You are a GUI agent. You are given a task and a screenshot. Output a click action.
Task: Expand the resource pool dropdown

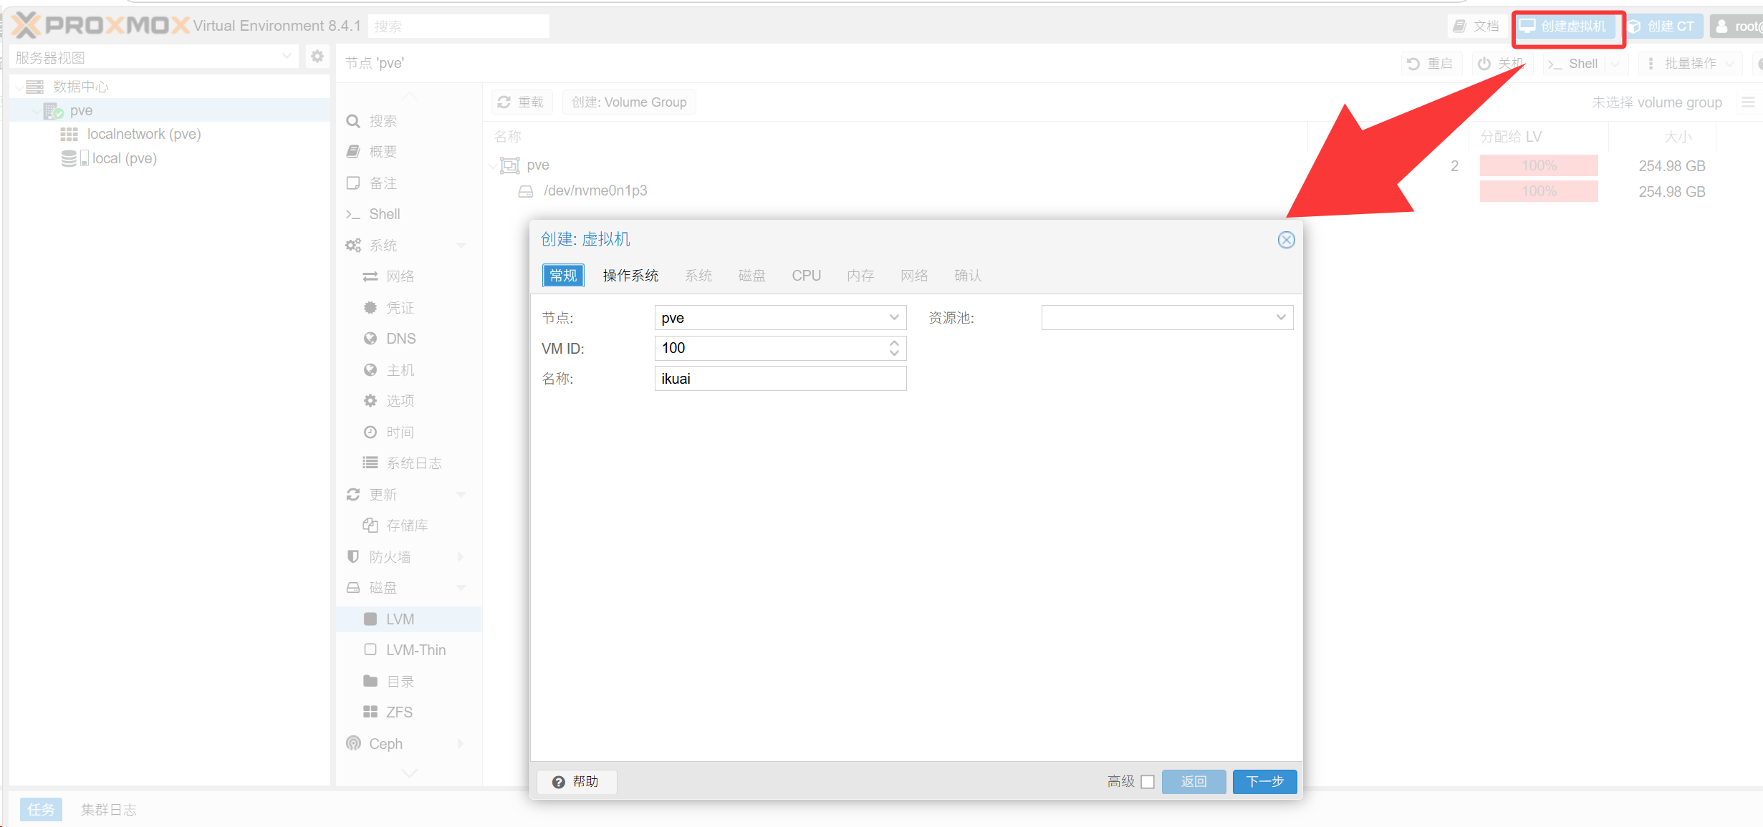(x=1281, y=317)
